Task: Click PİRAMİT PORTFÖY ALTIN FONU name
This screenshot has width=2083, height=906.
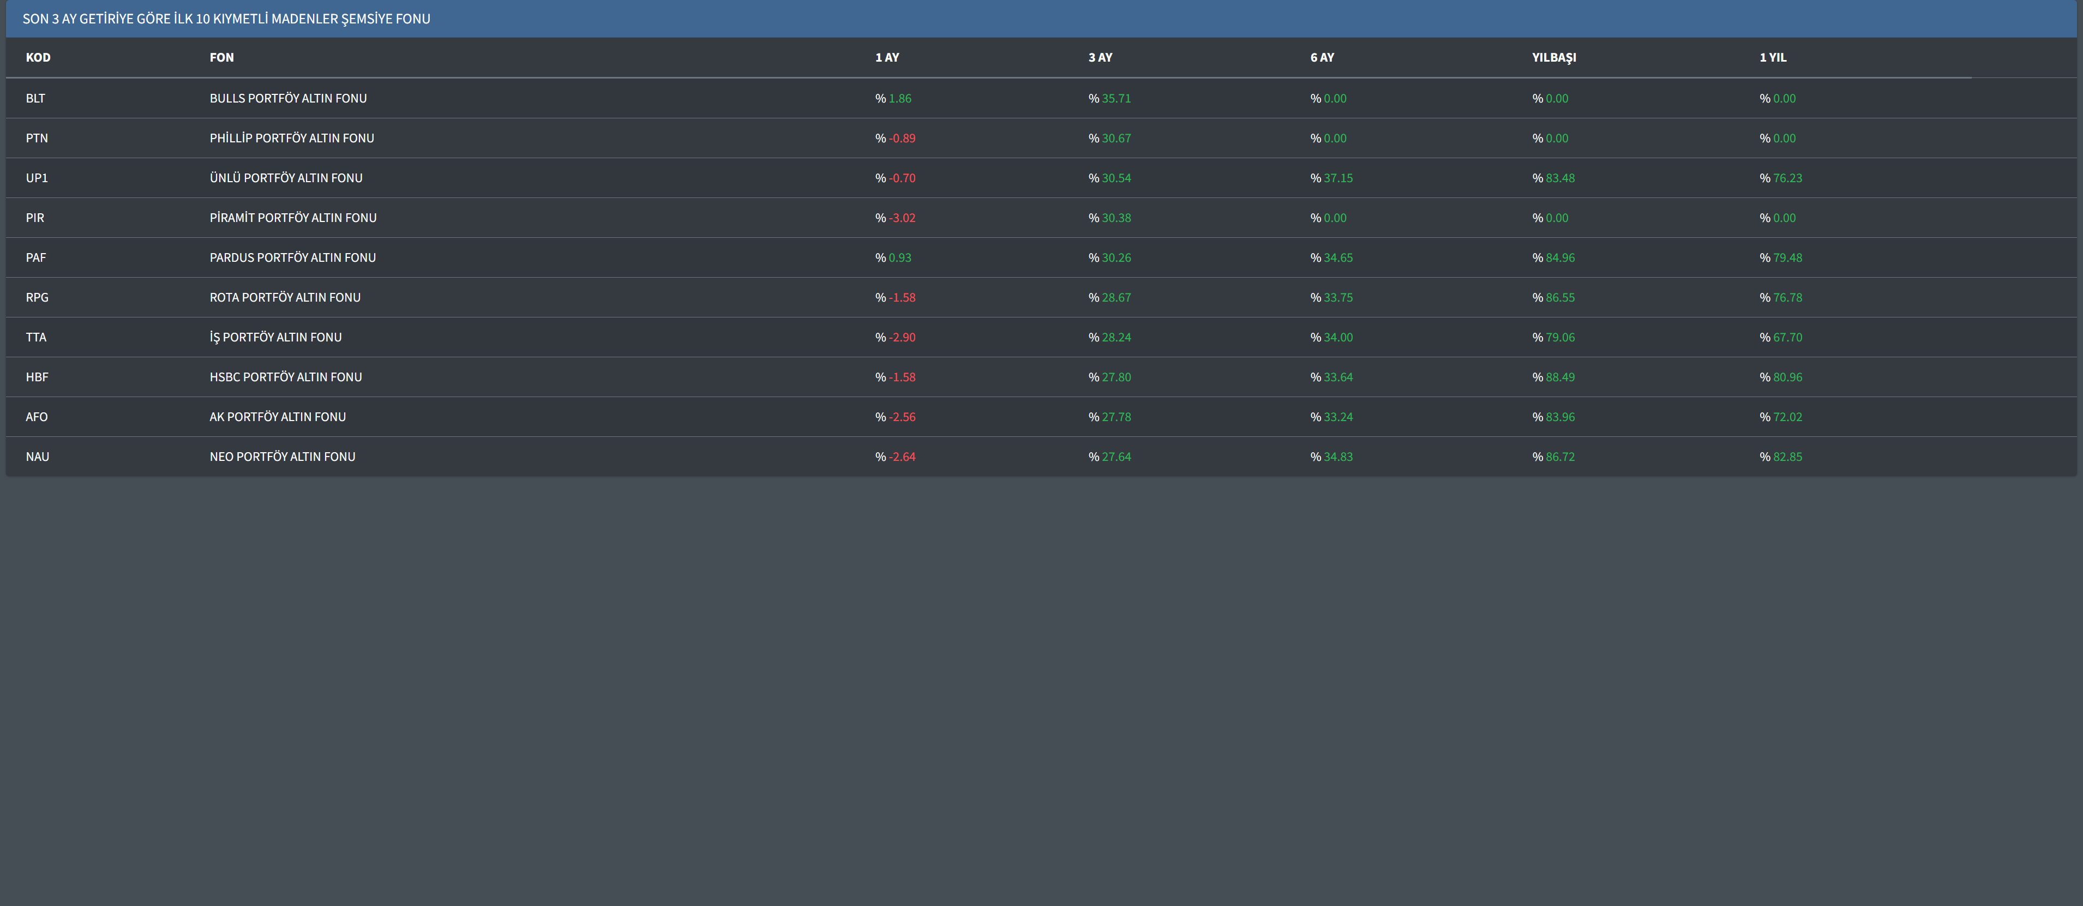Action: point(293,218)
